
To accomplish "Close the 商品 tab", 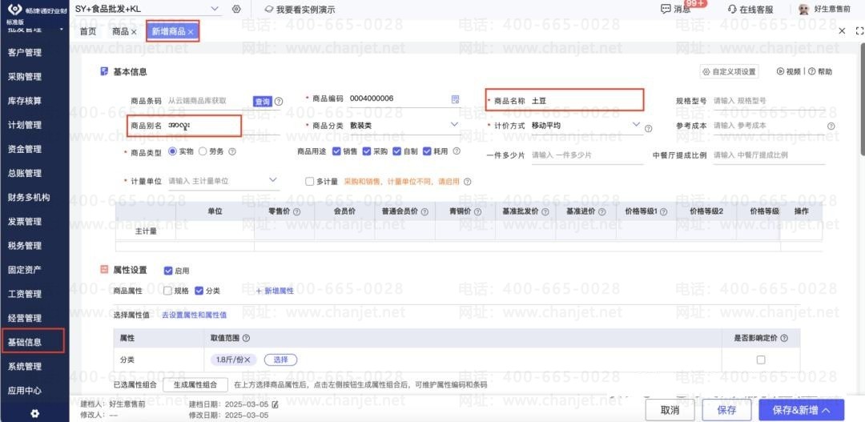I will click(134, 32).
